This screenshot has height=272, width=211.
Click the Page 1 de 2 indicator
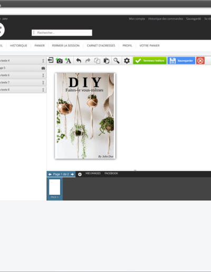61,174
